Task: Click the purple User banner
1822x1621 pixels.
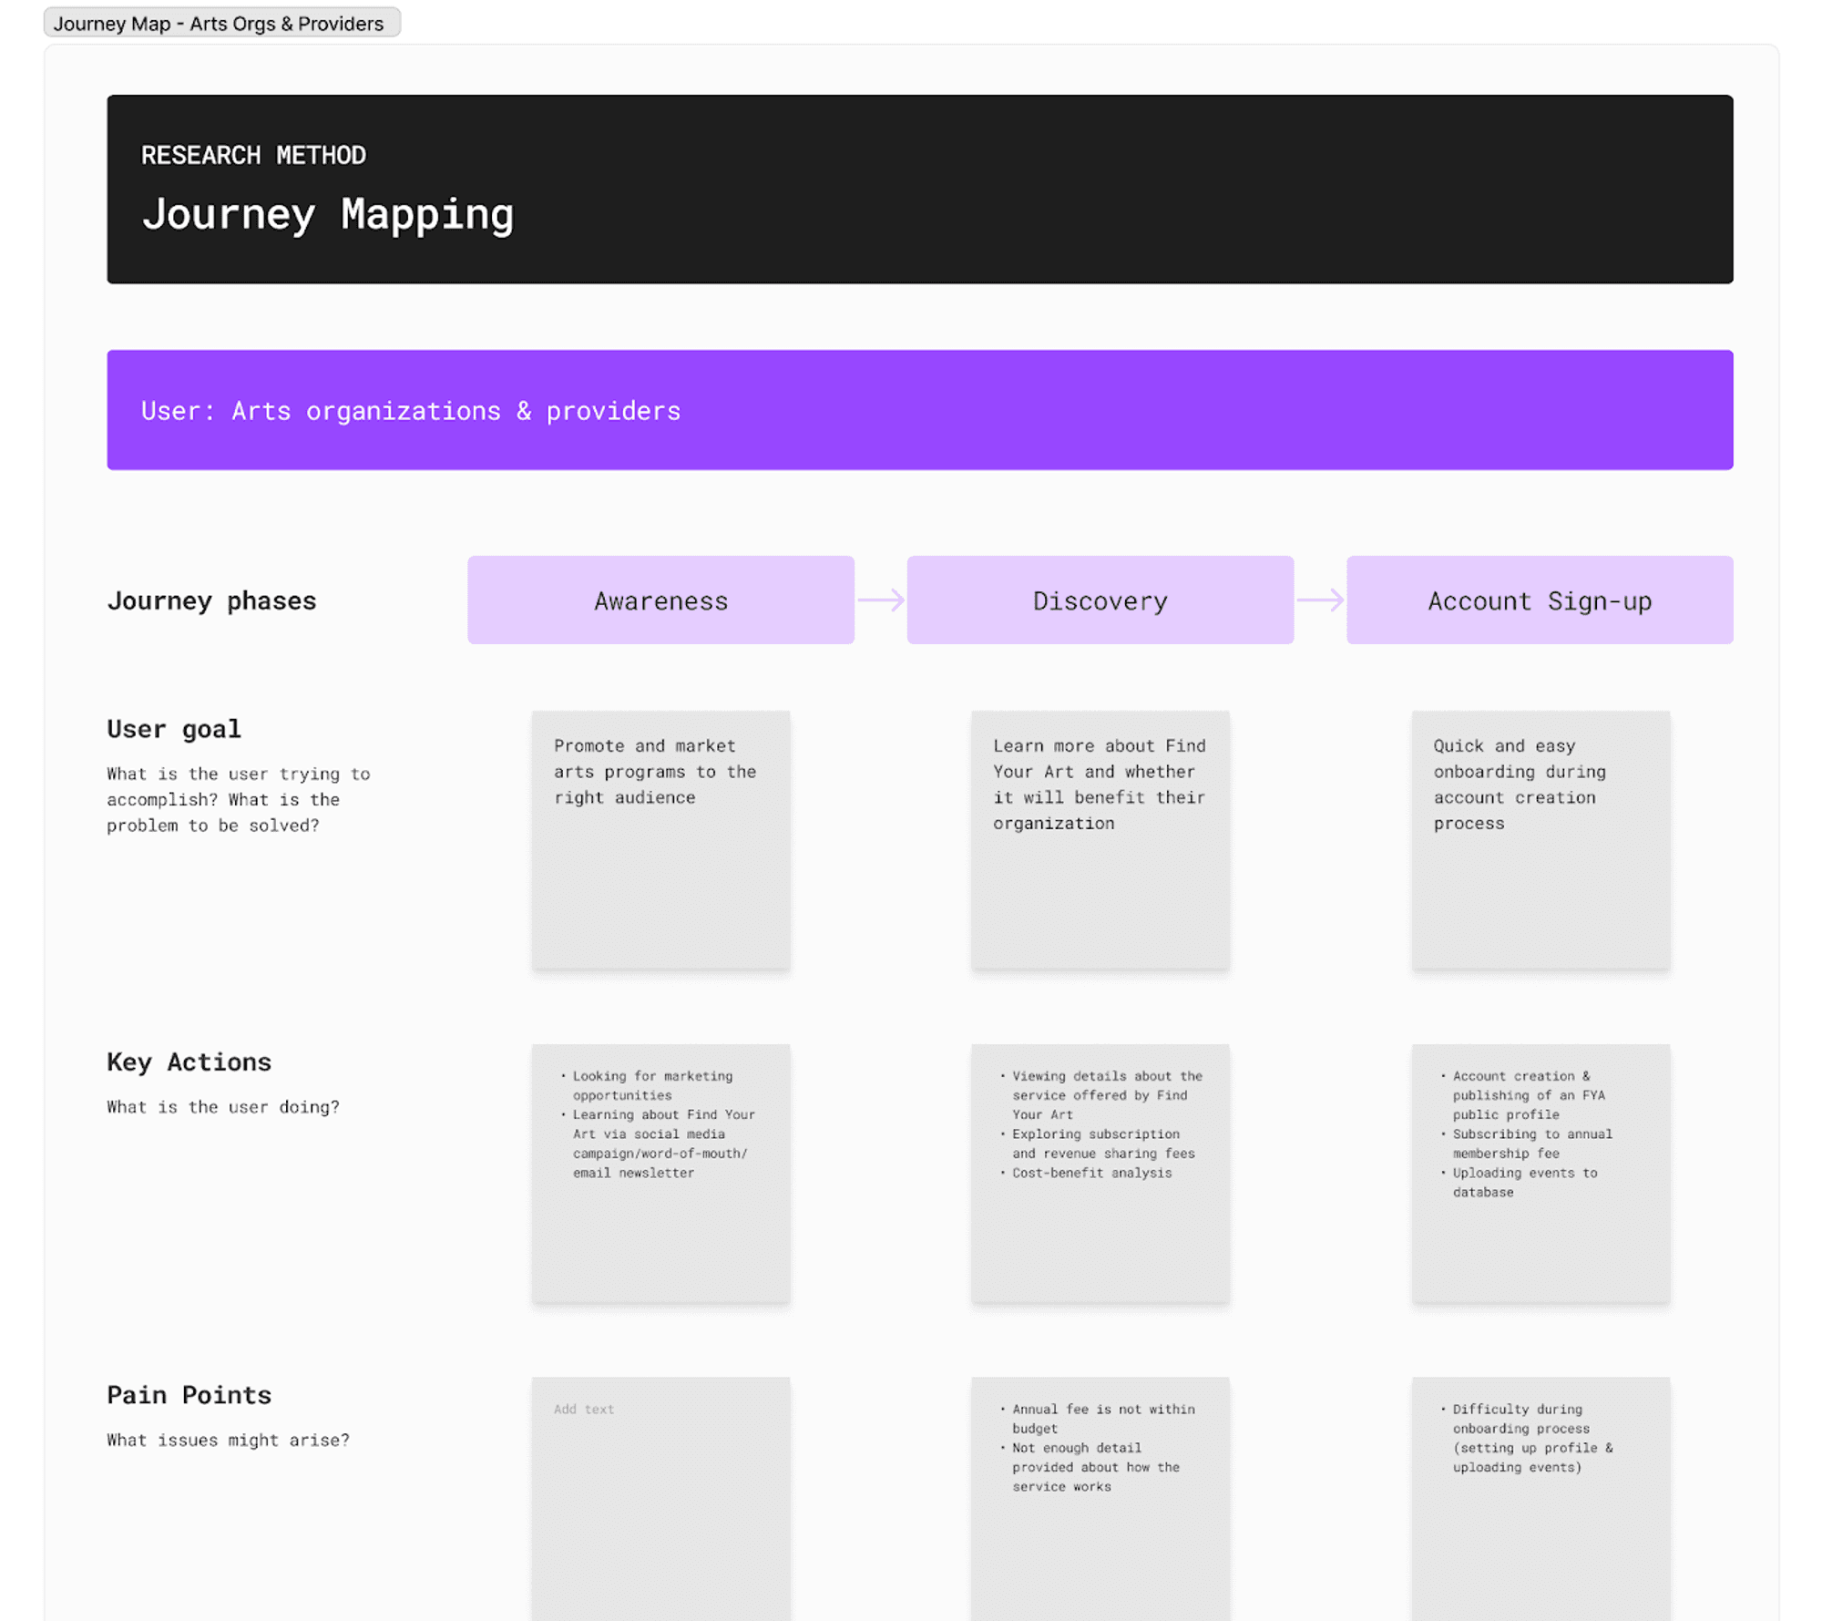Action: [x=919, y=410]
